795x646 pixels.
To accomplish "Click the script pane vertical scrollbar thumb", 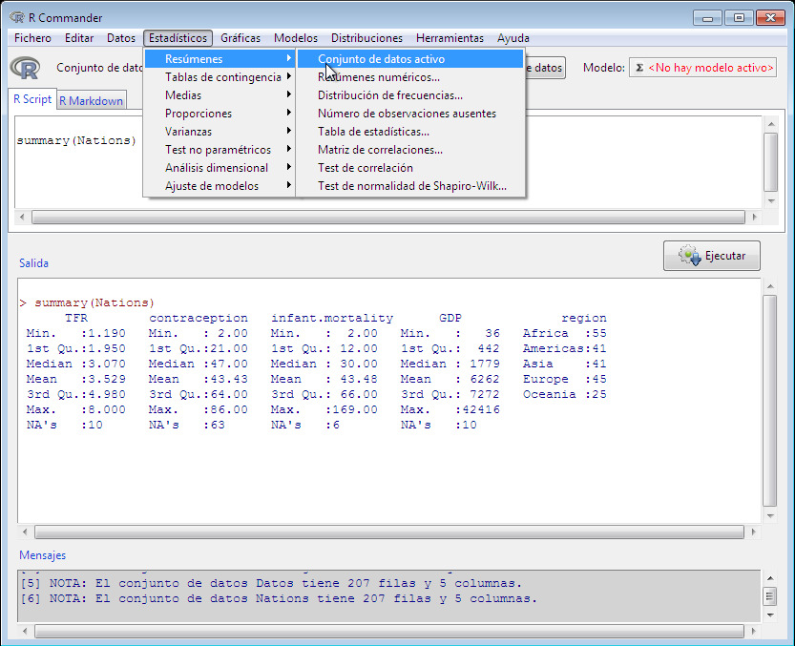I will click(771, 162).
